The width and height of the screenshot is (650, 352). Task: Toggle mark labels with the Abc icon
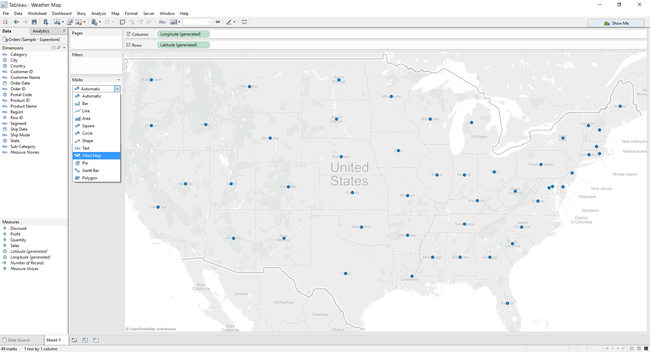click(x=162, y=22)
